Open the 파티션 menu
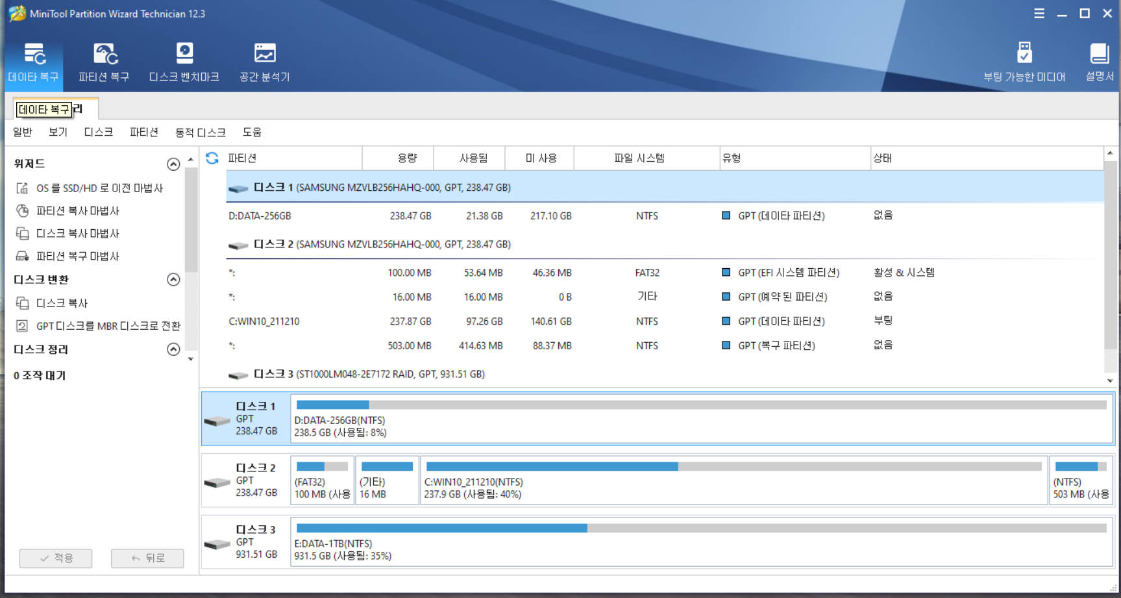 pos(144,132)
